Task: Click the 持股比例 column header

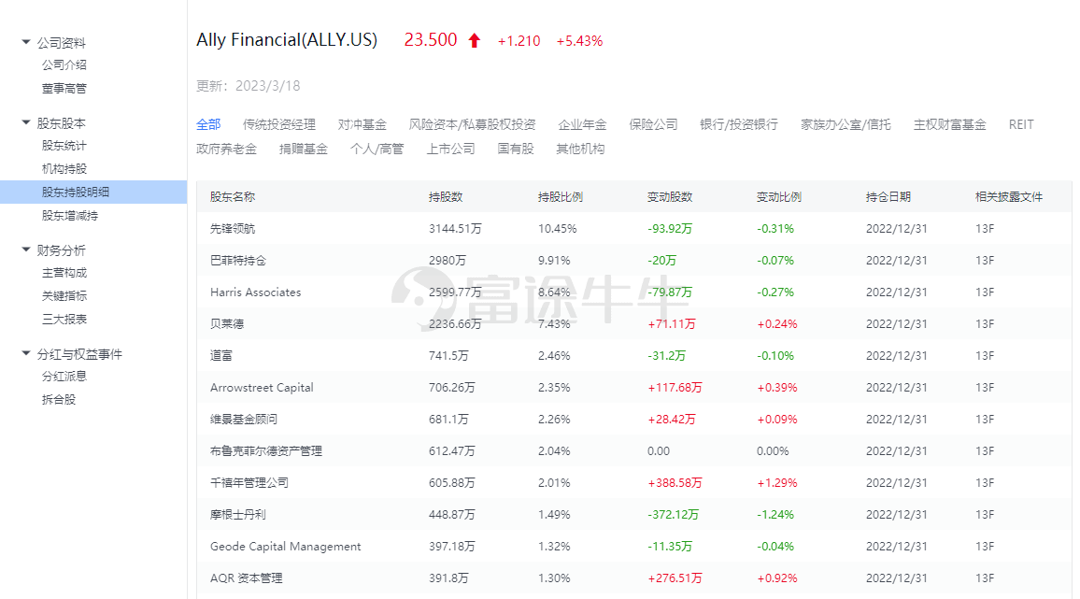Action: 560,197
